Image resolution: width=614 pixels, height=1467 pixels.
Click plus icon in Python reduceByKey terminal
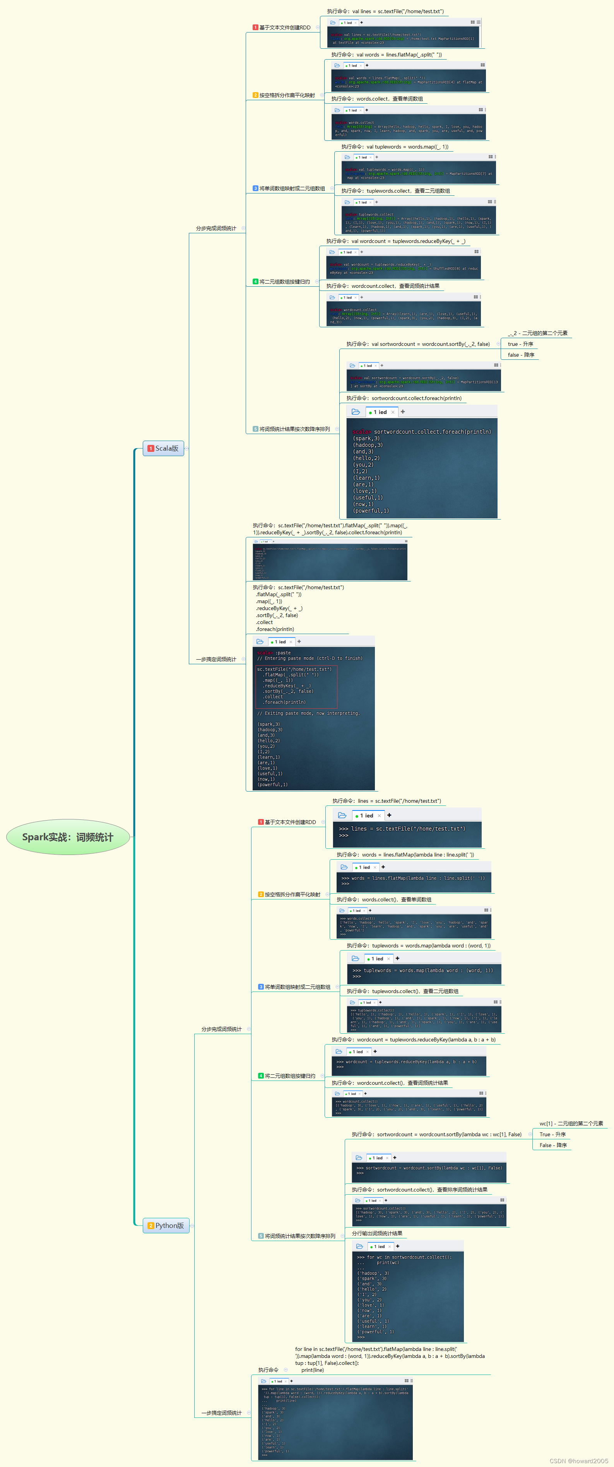pyautogui.click(x=375, y=1051)
